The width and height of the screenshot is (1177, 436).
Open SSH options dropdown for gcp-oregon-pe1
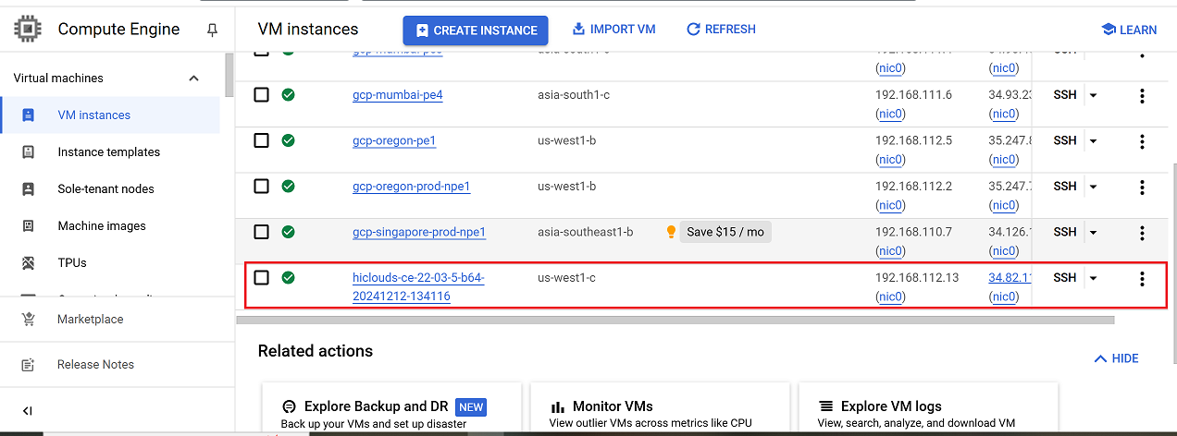[x=1093, y=141]
